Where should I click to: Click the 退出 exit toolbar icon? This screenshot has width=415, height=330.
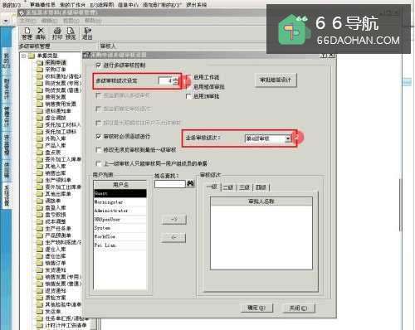(x=87, y=33)
